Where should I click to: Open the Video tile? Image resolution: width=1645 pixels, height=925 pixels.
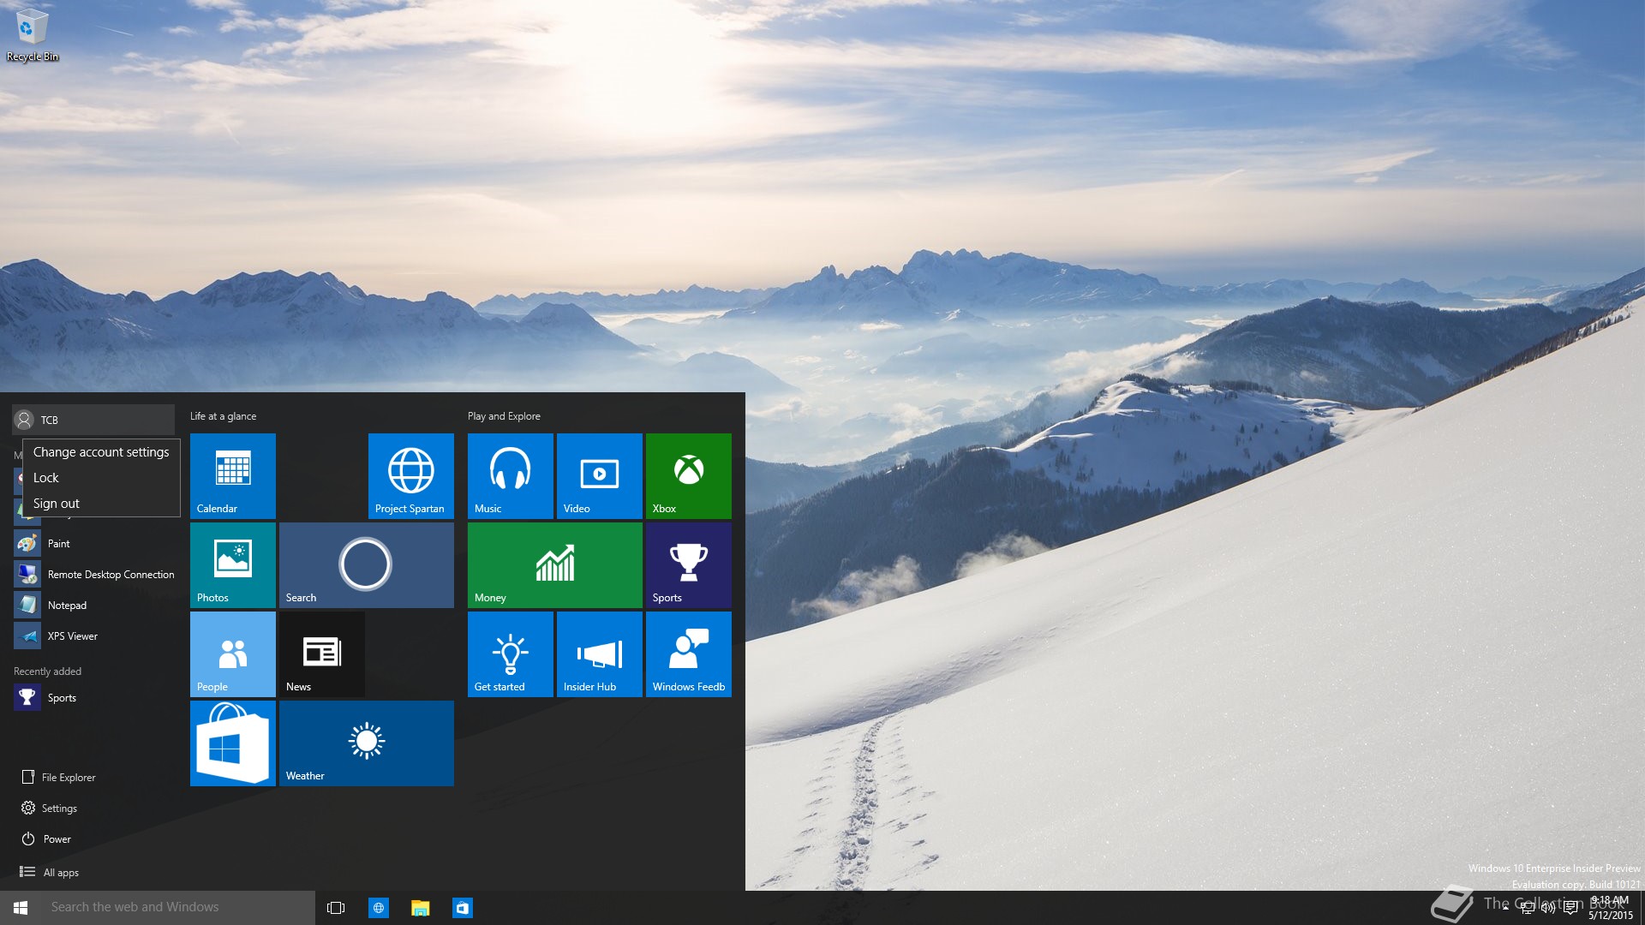pyautogui.click(x=600, y=475)
